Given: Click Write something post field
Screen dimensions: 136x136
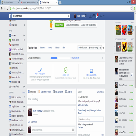Looking at the screenshot, I should [x=51, y=99].
